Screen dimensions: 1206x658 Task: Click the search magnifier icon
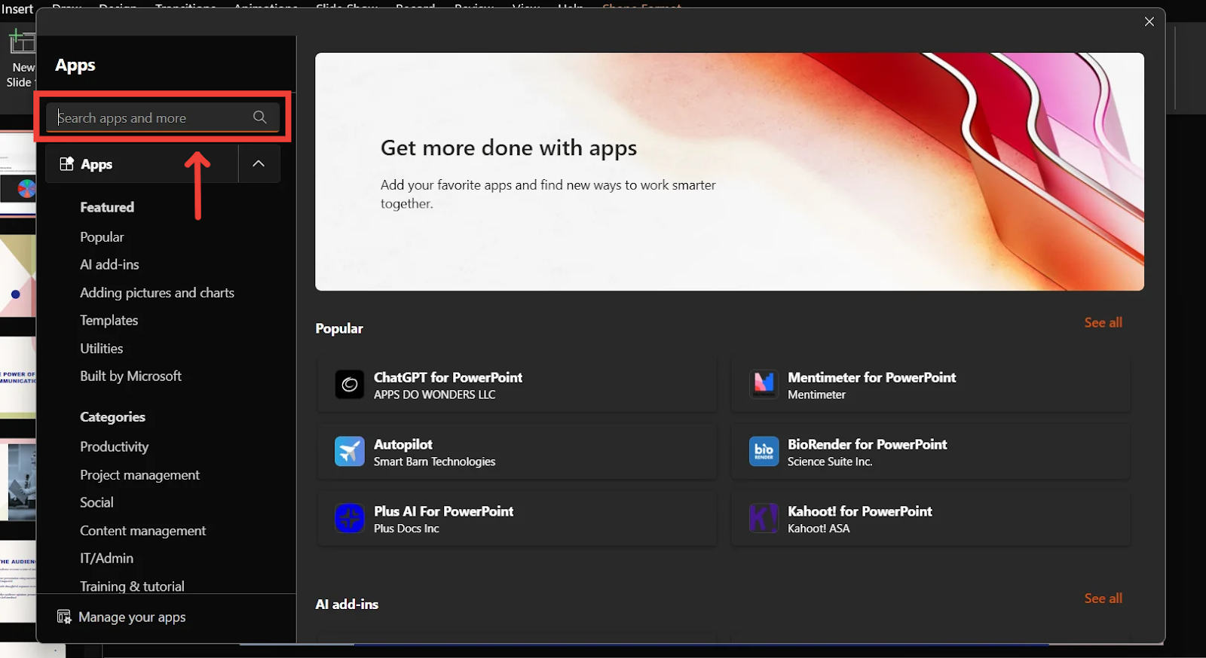click(260, 117)
